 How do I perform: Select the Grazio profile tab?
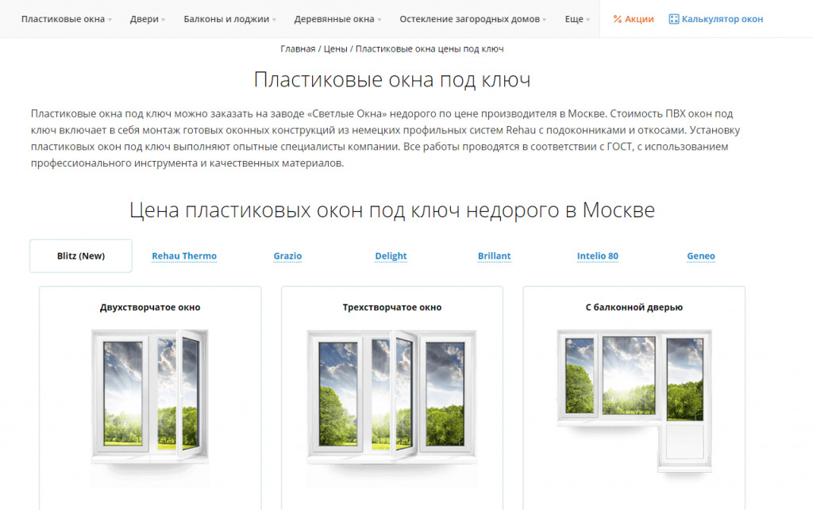[x=287, y=255]
